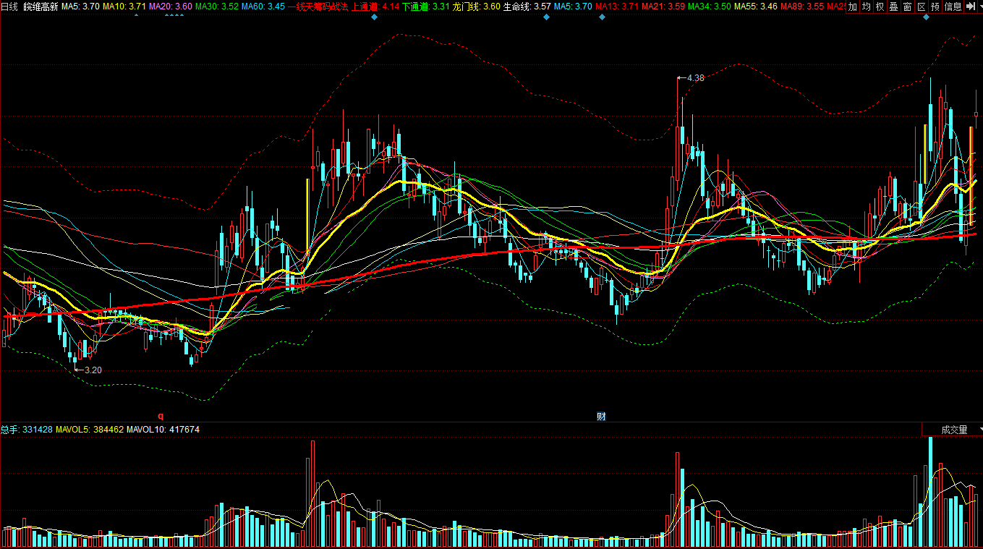
Task: Open the 信息 info panel button
Action: click(953, 7)
